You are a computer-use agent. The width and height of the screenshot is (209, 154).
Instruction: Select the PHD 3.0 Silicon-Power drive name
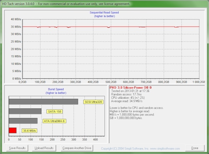pos(130,87)
